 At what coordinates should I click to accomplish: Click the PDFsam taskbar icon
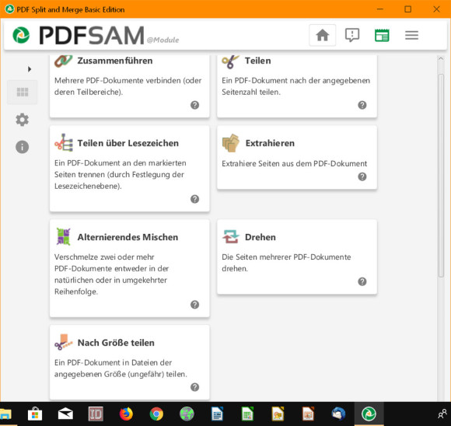point(369,414)
